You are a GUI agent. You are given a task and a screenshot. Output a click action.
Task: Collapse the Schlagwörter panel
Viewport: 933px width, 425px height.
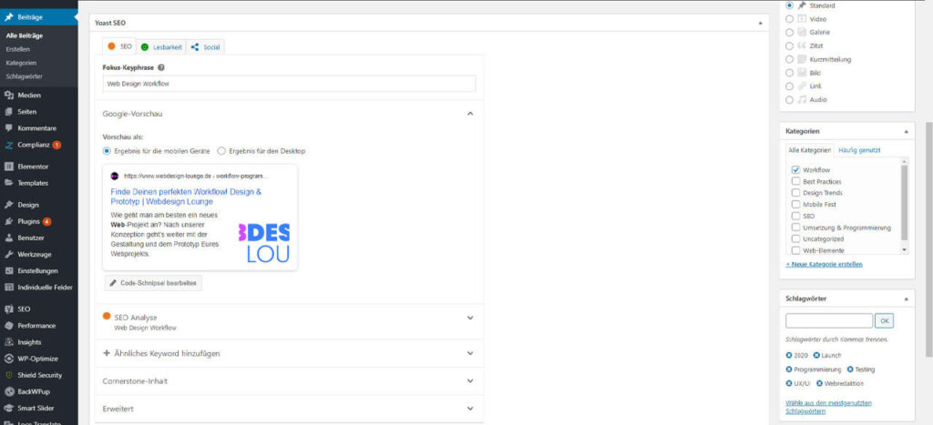[x=906, y=299]
